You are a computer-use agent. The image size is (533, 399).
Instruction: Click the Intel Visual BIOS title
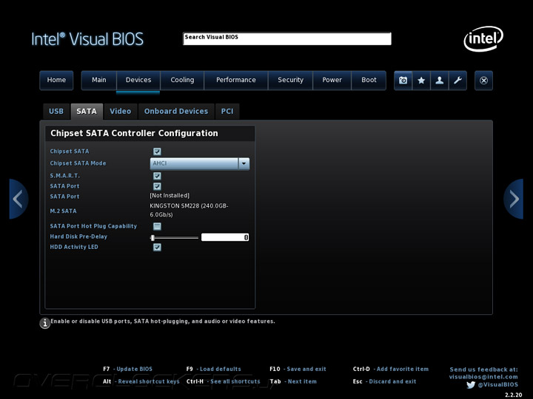coord(87,39)
